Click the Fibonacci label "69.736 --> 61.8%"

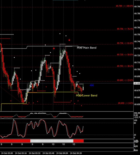(x=125, y=43)
